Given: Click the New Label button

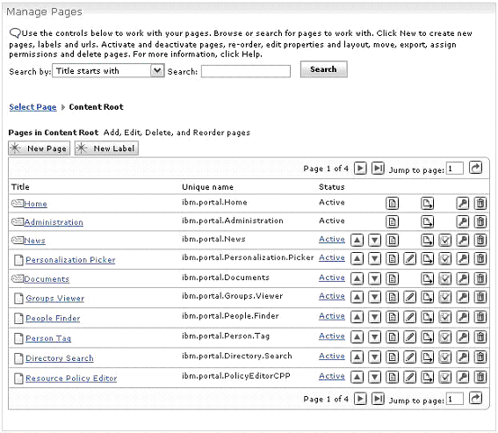Looking at the screenshot, I should pyautogui.click(x=106, y=148).
